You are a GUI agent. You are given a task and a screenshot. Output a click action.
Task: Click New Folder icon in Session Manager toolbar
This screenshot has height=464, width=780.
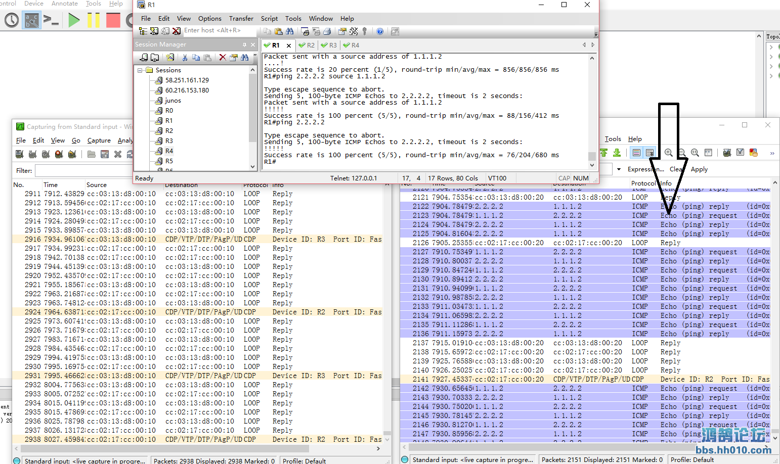[x=155, y=58]
